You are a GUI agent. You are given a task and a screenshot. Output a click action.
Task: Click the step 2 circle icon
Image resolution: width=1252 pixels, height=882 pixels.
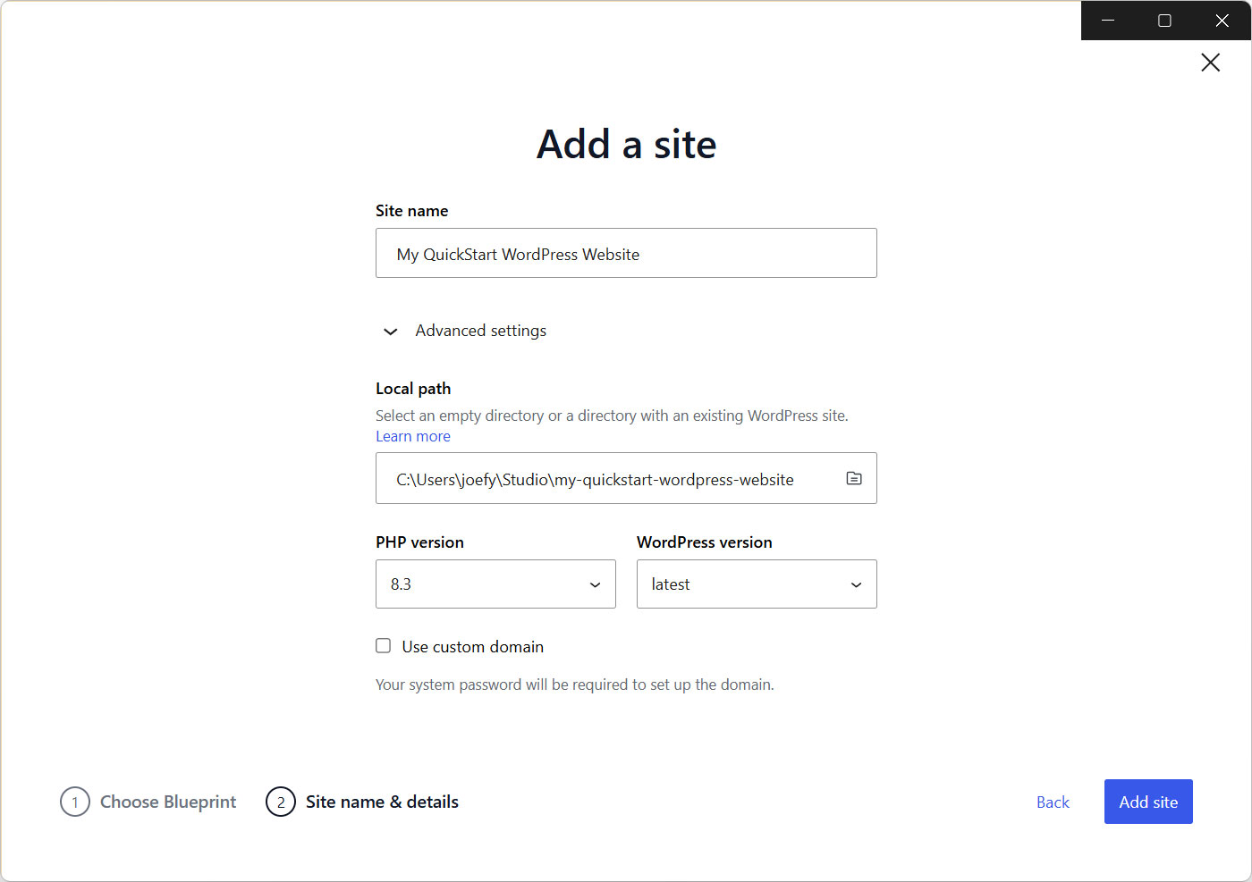pos(281,802)
